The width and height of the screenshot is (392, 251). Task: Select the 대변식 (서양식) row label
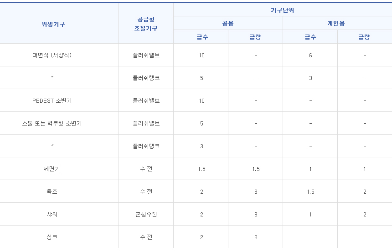click(52, 55)
